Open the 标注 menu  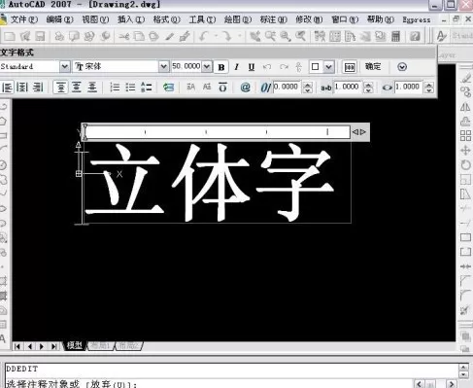pos(274,19)
